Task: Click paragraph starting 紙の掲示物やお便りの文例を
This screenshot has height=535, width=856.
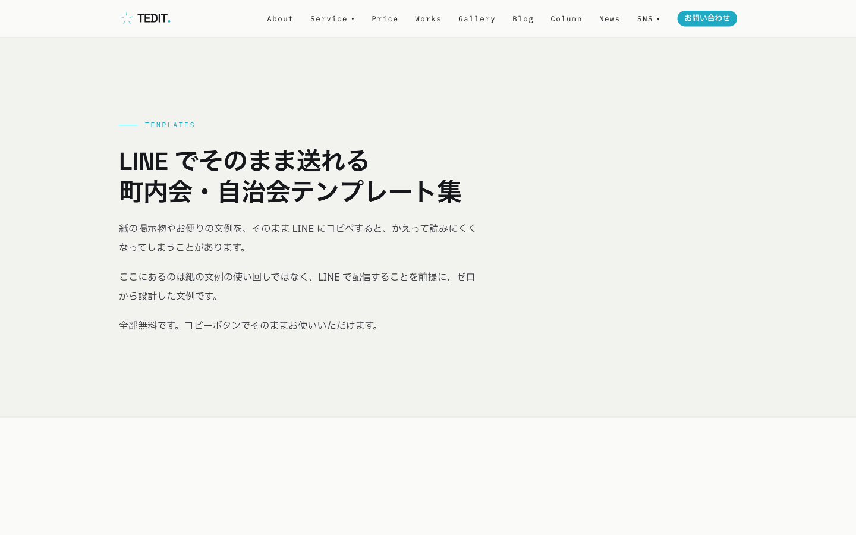Action: pyautogui.click(x=298, y=238)
